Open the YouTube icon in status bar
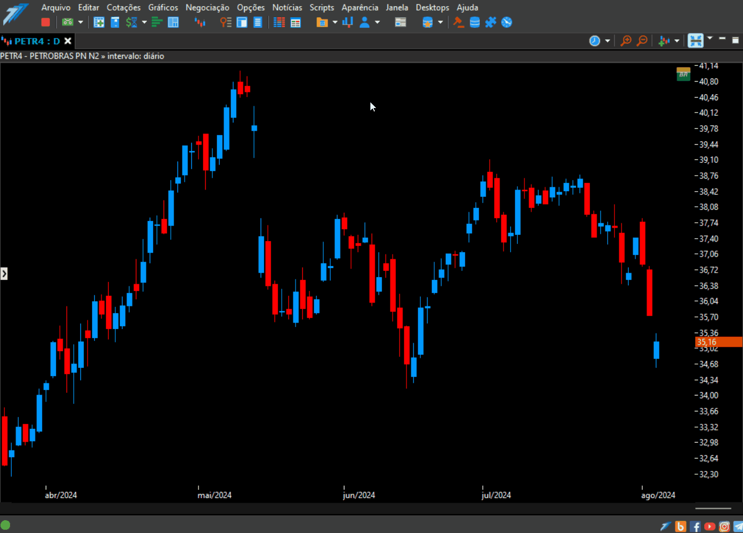 (709, 526)
